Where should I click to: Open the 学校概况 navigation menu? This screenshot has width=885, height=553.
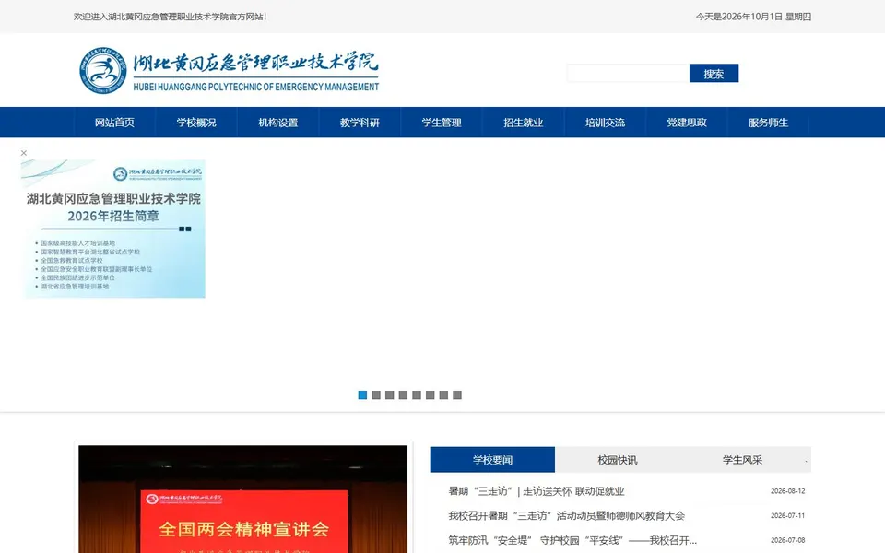[x=196, y=123]
